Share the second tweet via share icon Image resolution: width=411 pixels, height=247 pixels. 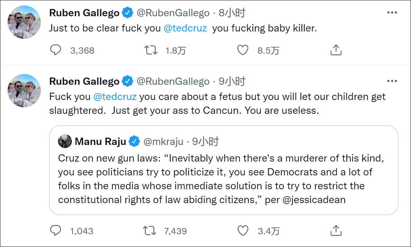coord(336,230)
